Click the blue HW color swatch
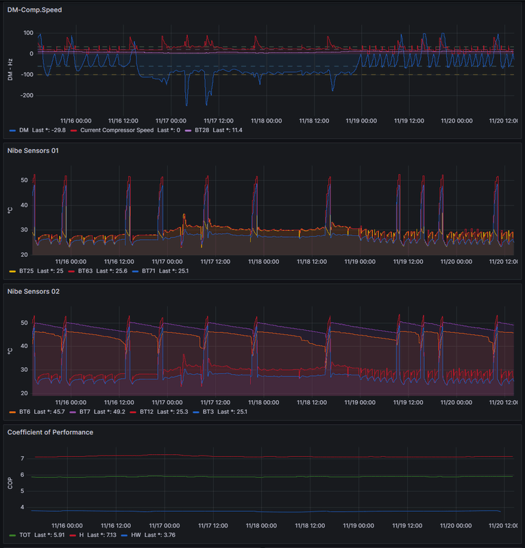This screenshot has width=525, height=548. (124, 536)
